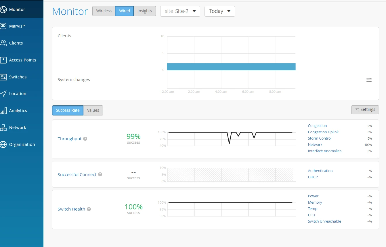Image resolution: width=386 pixels, height=247 pixels.
Task: Navigate to Access Points
Action: (23, 60)
